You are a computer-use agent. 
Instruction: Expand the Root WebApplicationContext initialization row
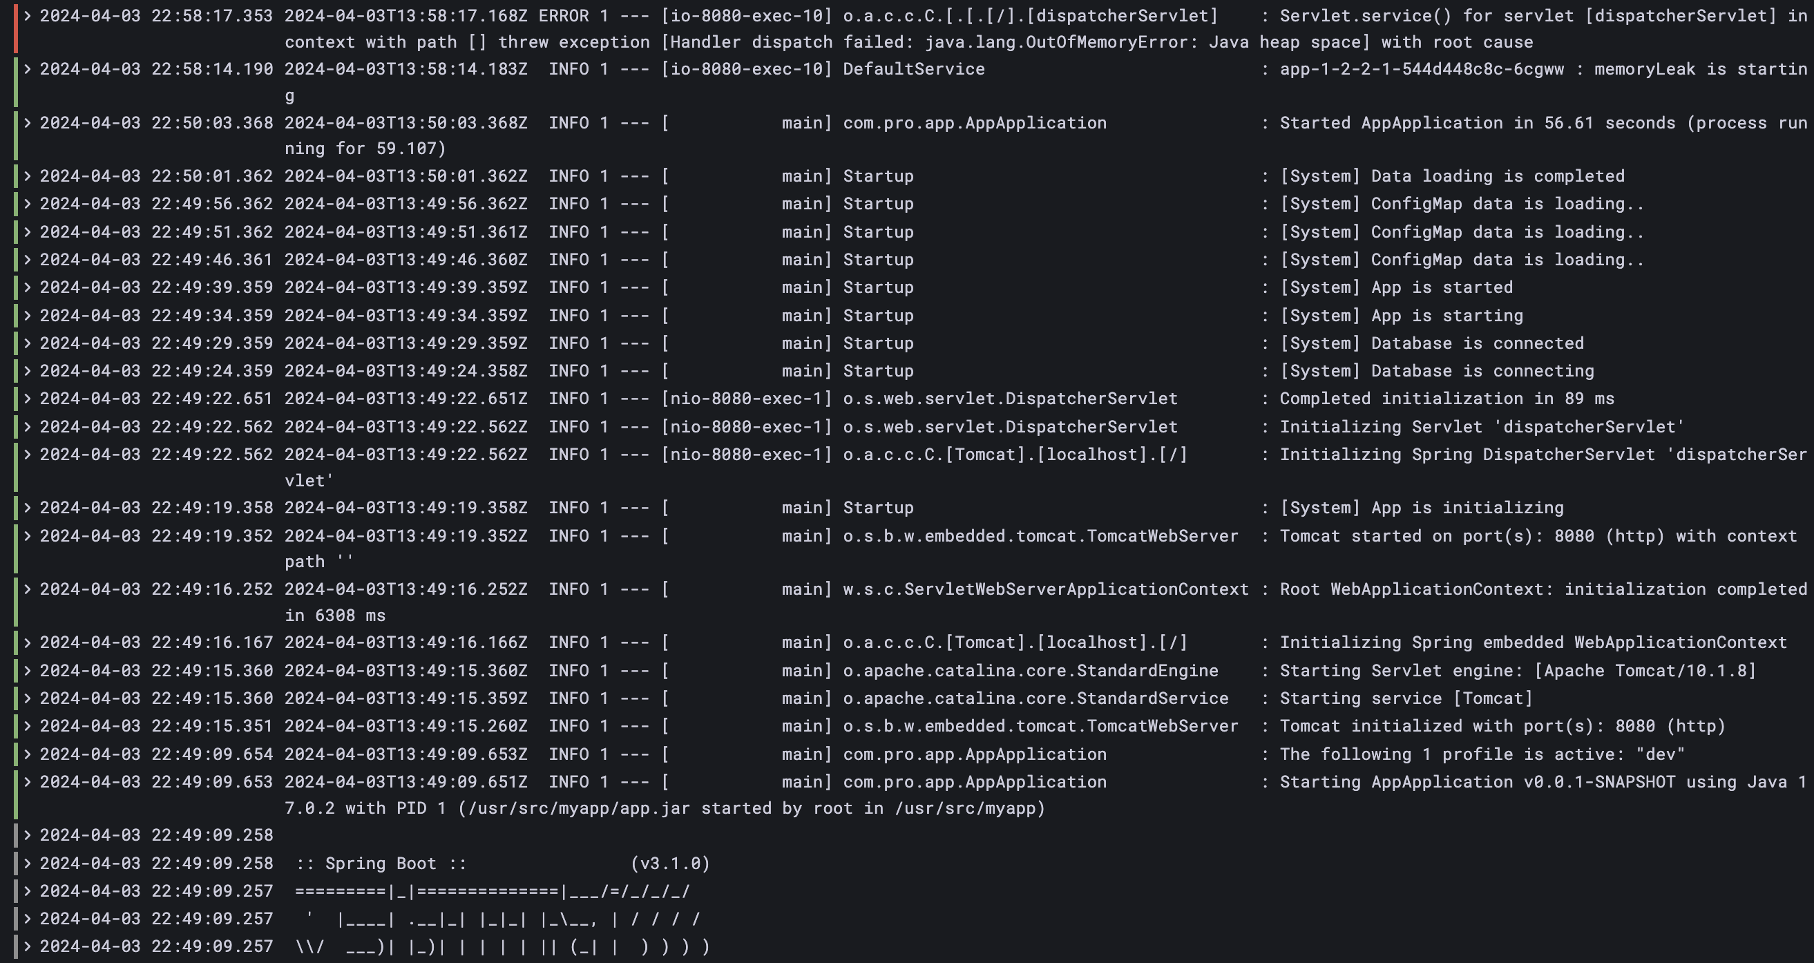pyautogui.click(x=28, y=589)
